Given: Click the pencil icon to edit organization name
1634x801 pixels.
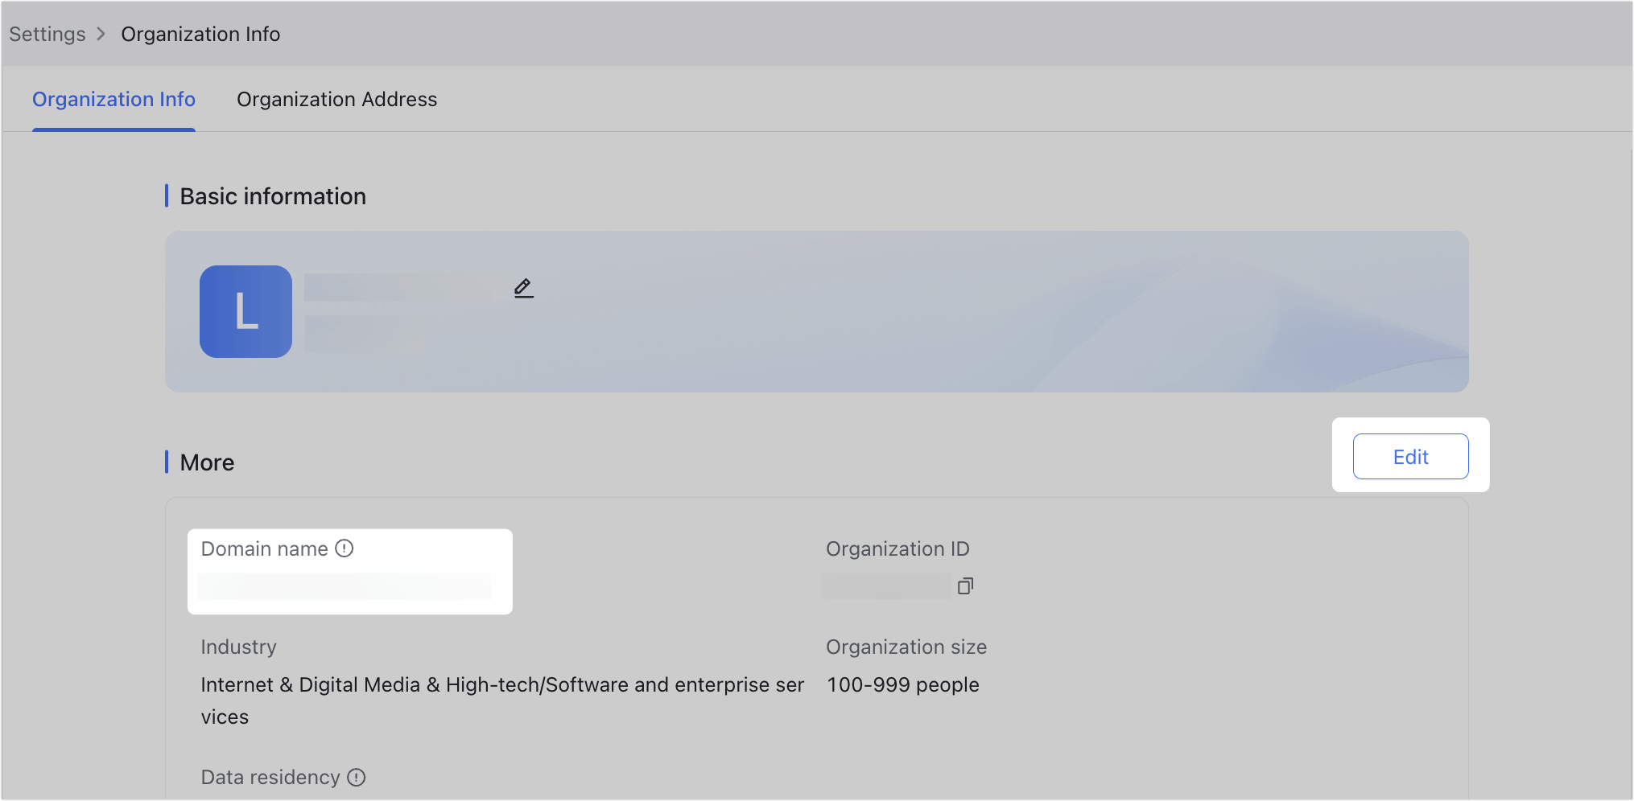Looking at the screenshot, I should click(523, 288).
